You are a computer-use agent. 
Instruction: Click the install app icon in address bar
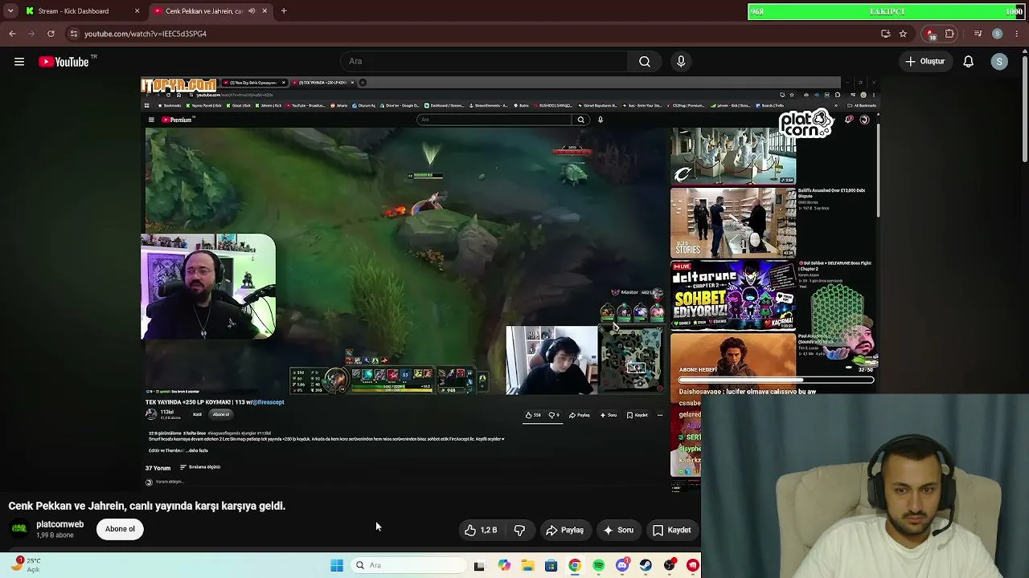point(886,34)
